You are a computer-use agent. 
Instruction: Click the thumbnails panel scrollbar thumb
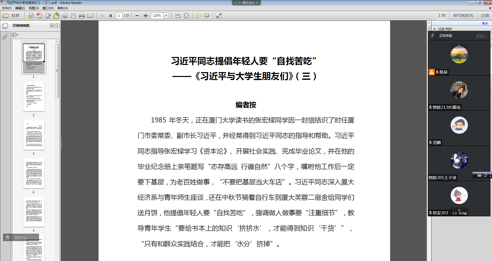(x=57, y=71)
